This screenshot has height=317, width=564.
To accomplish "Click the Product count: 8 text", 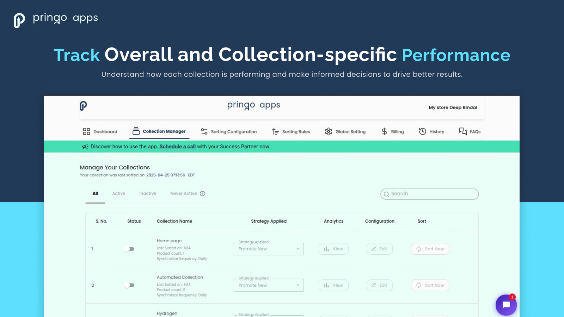I will pyautogui.click(x=171, y=290).
